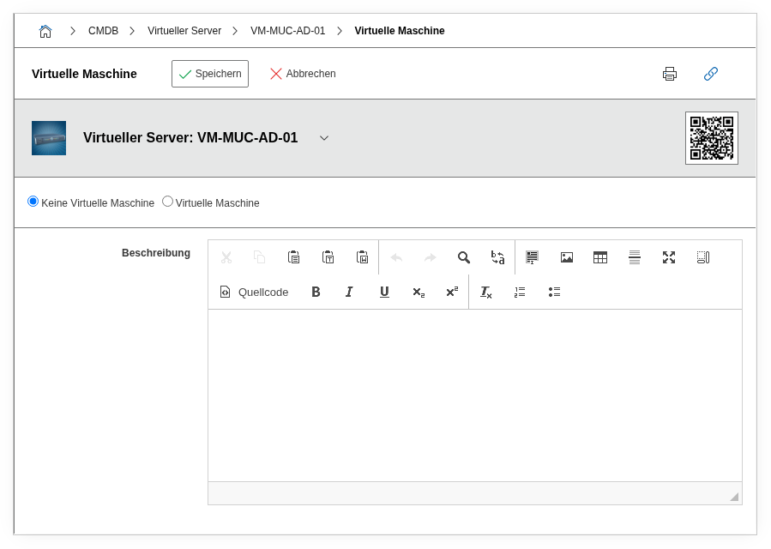Open the CMDB breadcrumb item
This screenshot has height=549, width=771.
(x=103, y=31)
